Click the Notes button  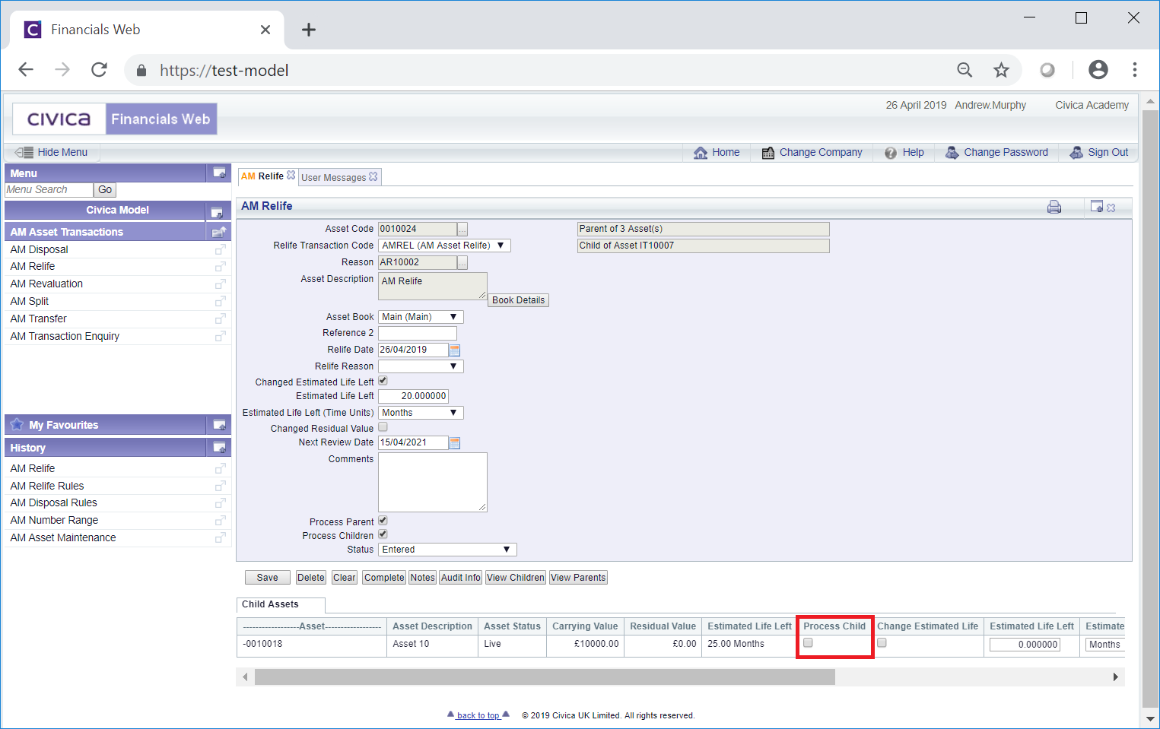pos(422,578)
